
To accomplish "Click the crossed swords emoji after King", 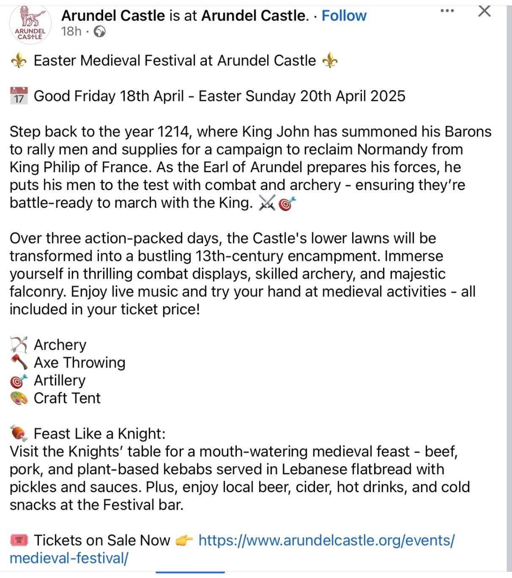I will (x=267, y=203).
